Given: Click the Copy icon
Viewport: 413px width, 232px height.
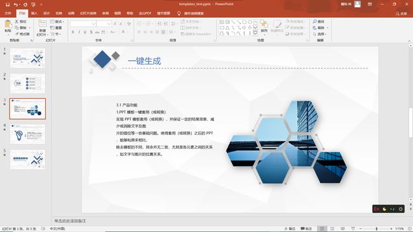Looking at the screenshot, I should [x=17, y=28].
